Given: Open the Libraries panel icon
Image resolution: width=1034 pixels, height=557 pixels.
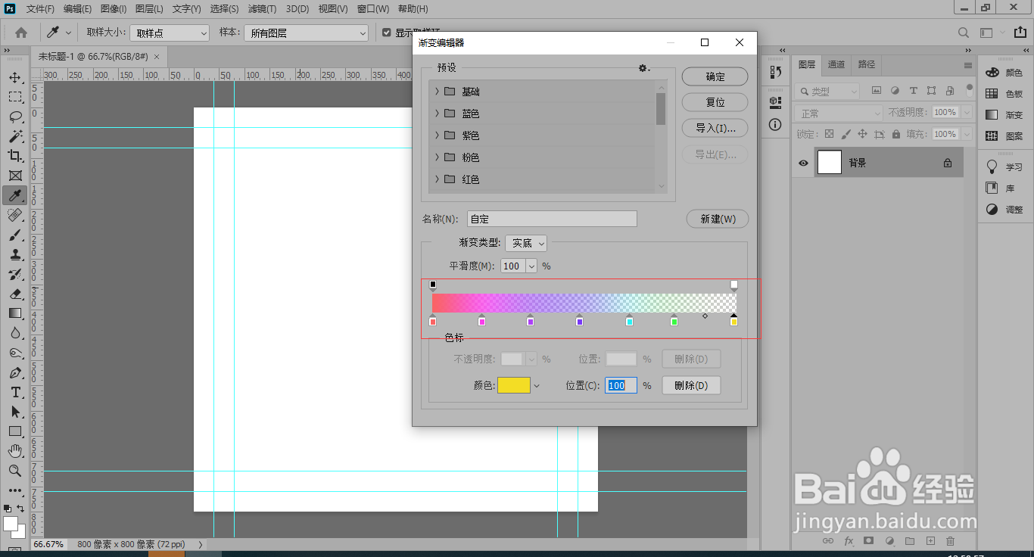Looking at the screenshot, I should tap(992, 188).
